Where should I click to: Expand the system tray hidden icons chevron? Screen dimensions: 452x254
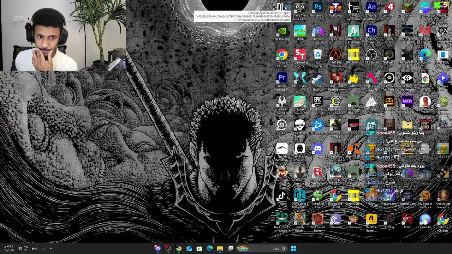click(x=51, y=248)
